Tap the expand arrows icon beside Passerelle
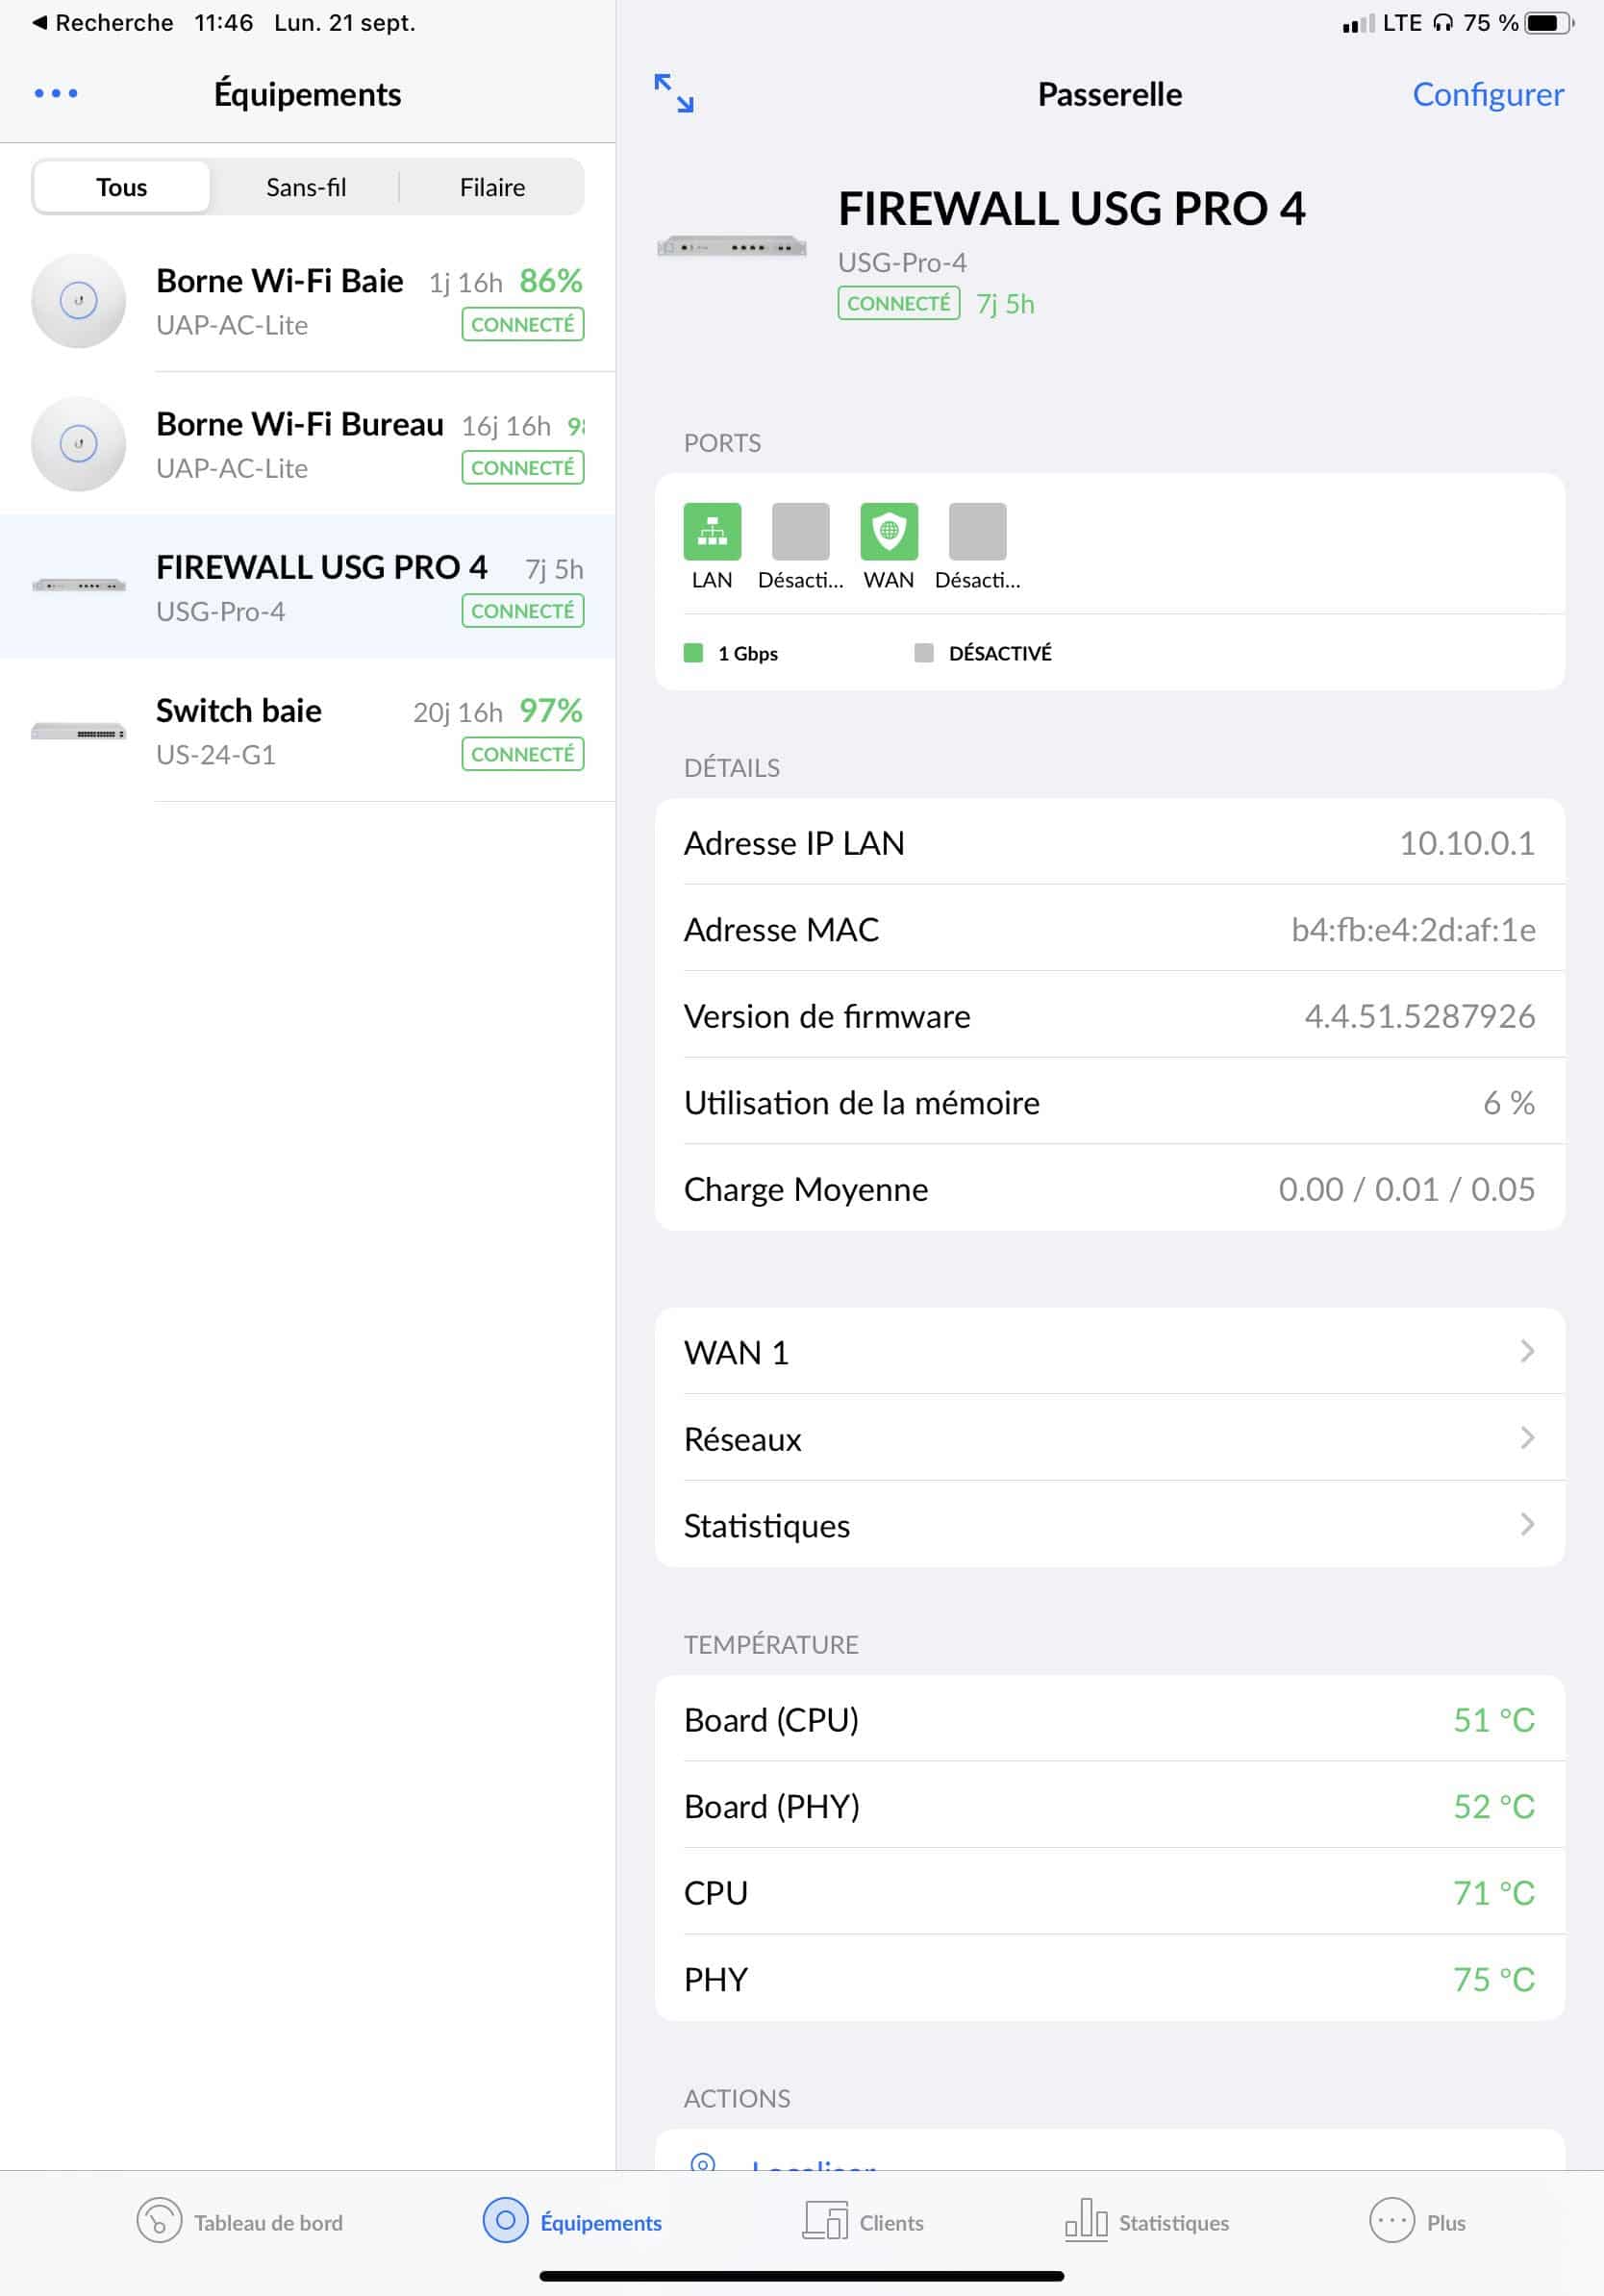This screenshot has width=1604, height=2296. 673,93
